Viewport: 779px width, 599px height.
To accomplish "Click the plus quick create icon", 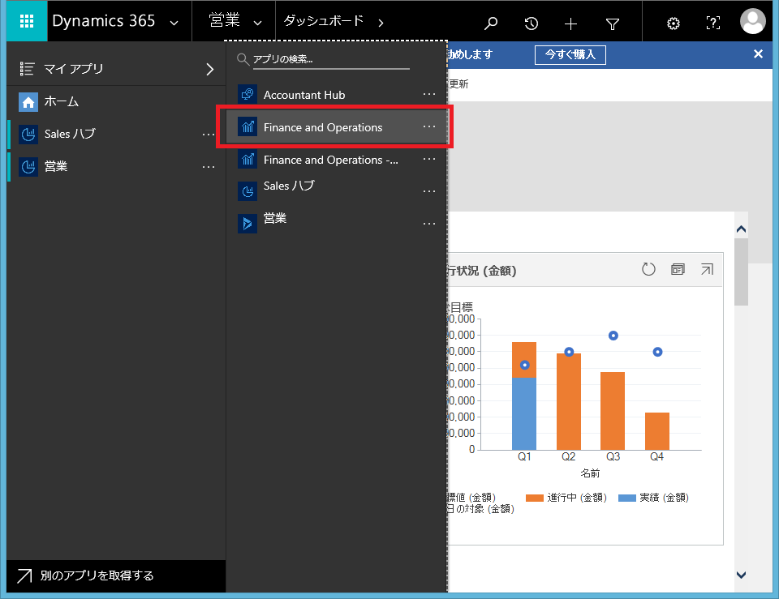I will click(x=570, y=24).
